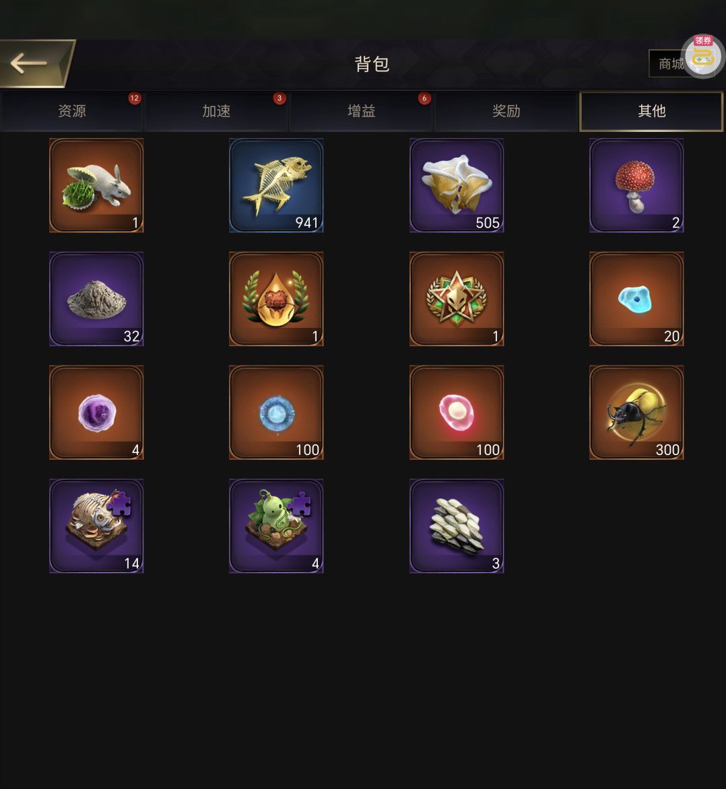This screenshot has height=789, width=726.
Task: Go back using the arrow button
Action: click(x=36, y=63)
